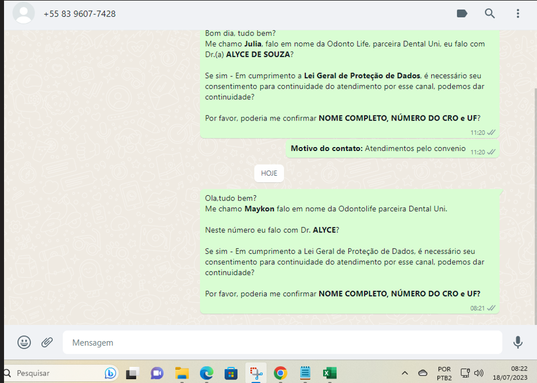This screenshot has height=383, width=537.
Task: Open Task View on the taskbar
Action: pyautogui.click(x=133, y=373)
